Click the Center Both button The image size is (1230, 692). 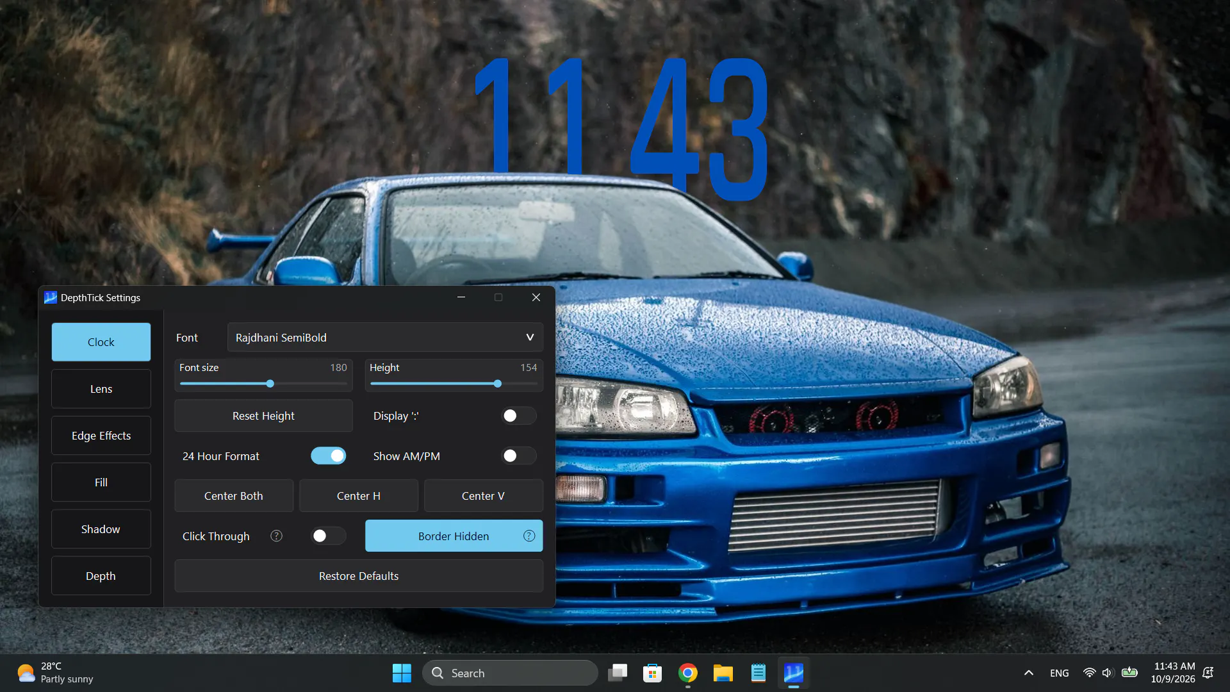tap(234, 496)
